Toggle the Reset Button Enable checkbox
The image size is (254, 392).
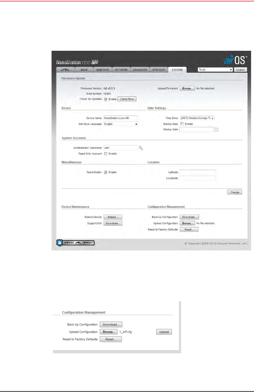coord(106,172)
